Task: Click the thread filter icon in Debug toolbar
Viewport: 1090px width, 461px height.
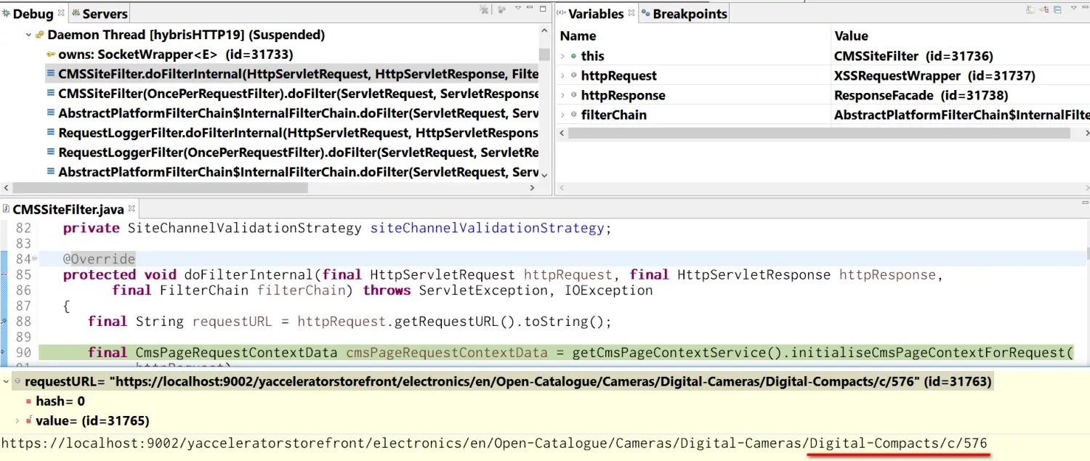Action: (x=501, y=9)
